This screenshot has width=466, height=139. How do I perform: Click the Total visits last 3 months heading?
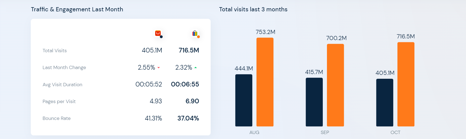pyautogui.click(x=253, y=9)
